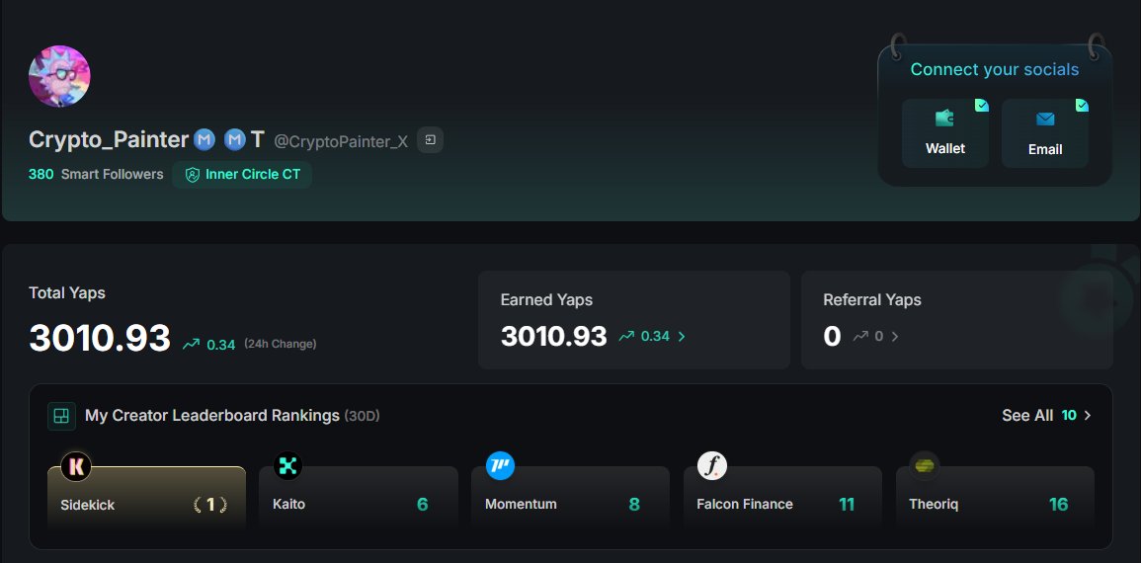Open the Wallet connection card
The height and width of the screenshot is (563, 1141).
[944, 133]
